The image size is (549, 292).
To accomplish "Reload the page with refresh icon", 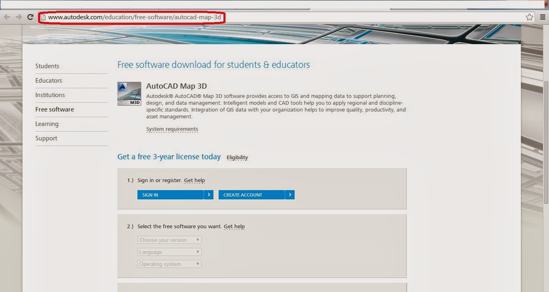I will (x=30, y=17).
